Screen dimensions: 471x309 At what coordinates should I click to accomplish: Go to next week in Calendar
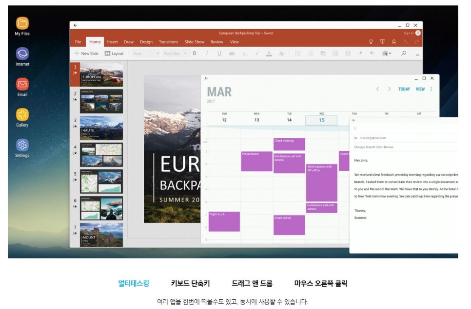(389, 89)
